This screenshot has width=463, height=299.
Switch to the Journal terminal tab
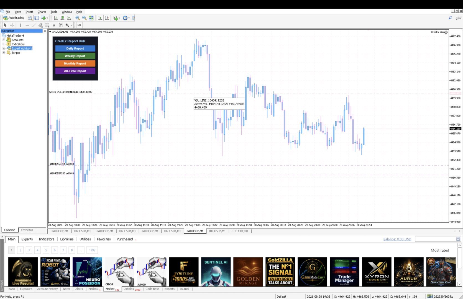pyautogui.click(x=184, y=289)
